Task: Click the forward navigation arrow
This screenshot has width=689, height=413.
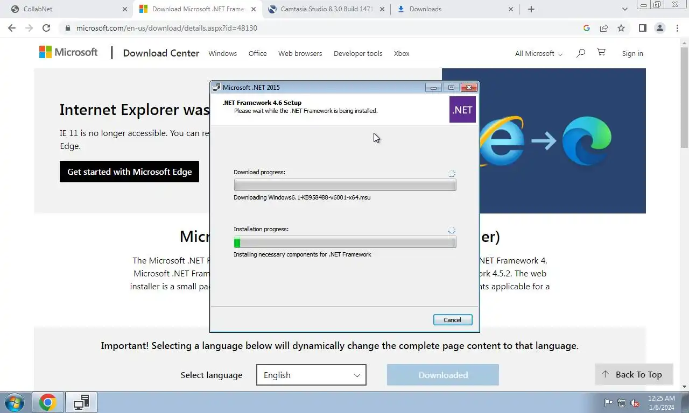Action: (x=29, y=28)
